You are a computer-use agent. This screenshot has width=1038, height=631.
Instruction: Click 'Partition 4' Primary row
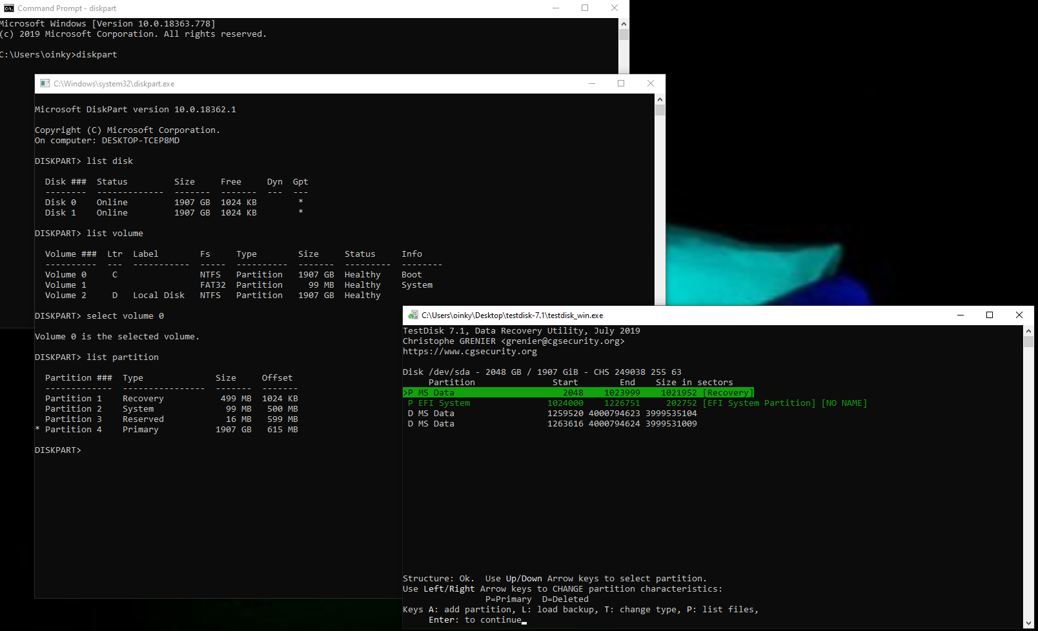tap(167, 430)
